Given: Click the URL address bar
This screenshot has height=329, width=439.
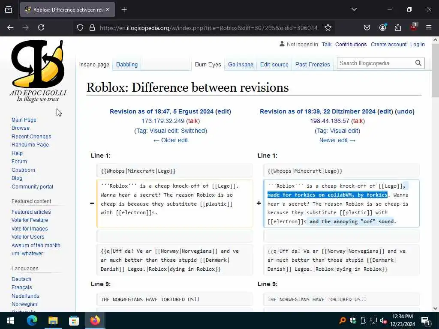Looking at the screenshot, I should [209, 28].
